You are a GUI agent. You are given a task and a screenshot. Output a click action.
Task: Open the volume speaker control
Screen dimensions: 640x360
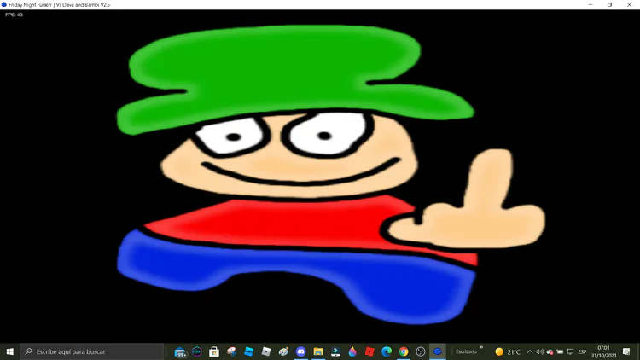point(539,351)
